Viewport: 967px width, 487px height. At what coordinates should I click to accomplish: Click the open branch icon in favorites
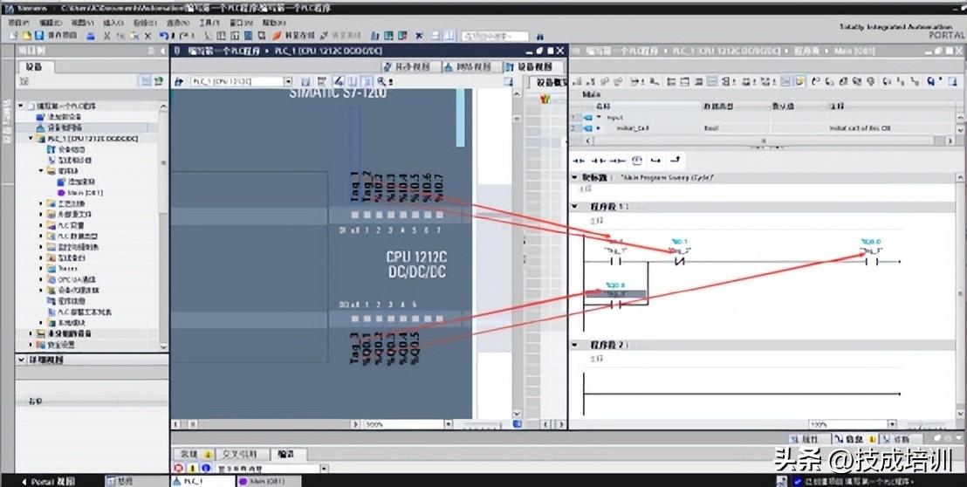click(656, 161)
